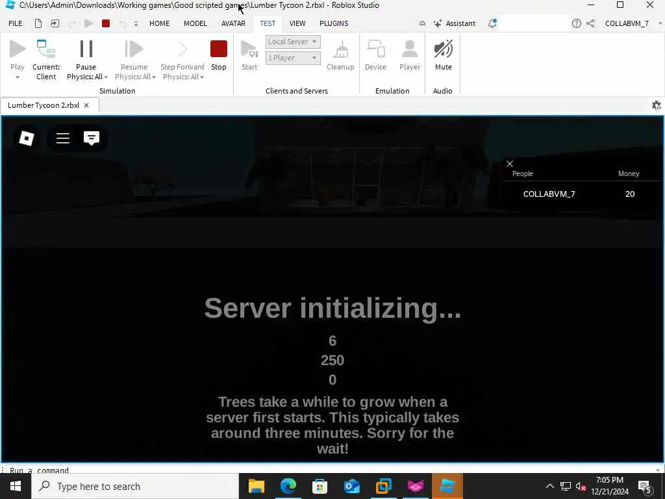Open the 1 Player combo box
The height and width of the screenshot is (499, 665).
coord(293,58)
